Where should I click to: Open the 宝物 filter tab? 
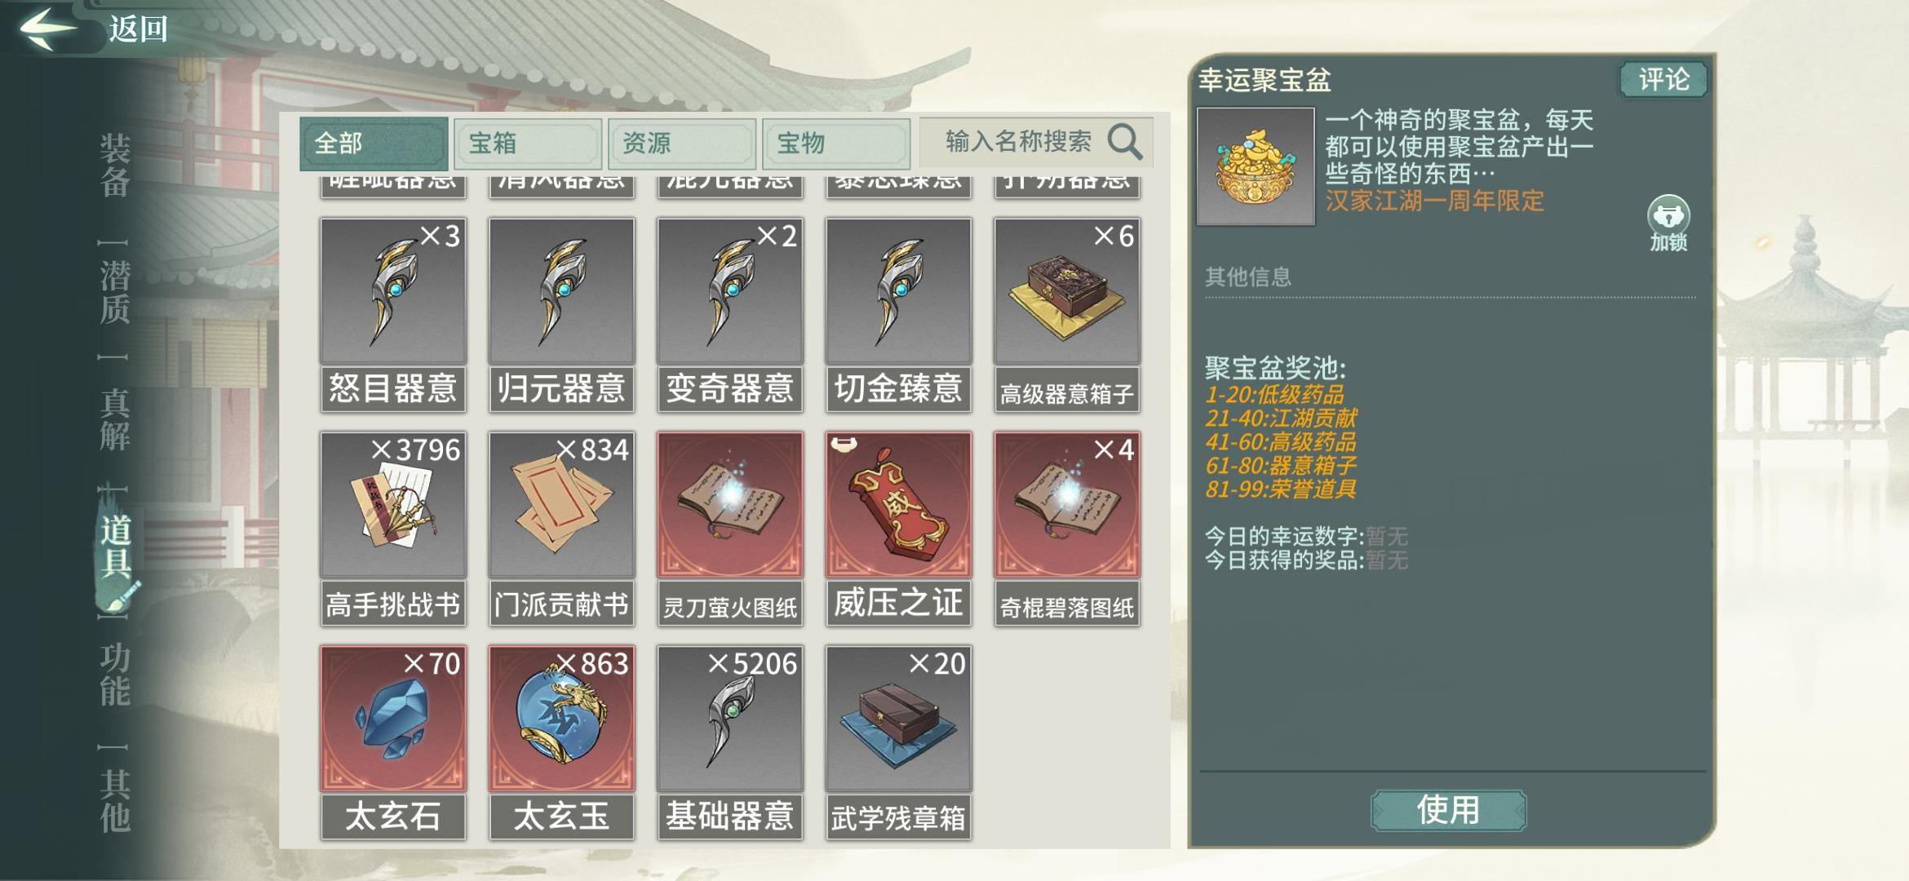[x=836, y=144]
